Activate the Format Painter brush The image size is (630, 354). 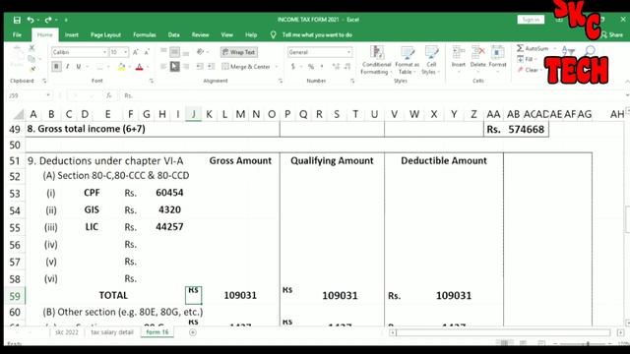[x=32, y=69]
